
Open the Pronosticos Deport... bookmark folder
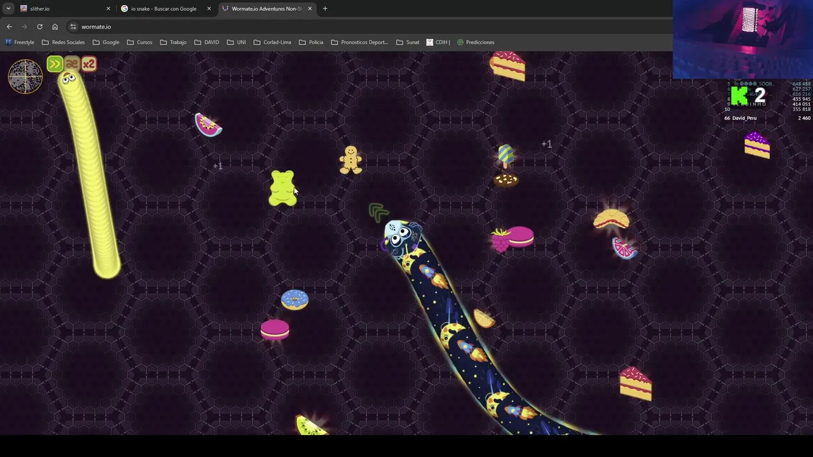tap(359, 43)
